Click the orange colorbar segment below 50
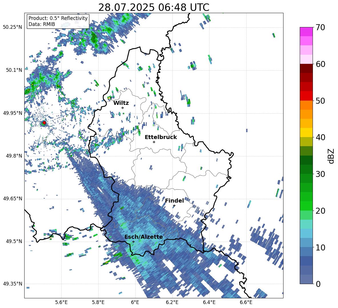Image resolution: width=338 pixels, height=308 pixels. (306, 105)
